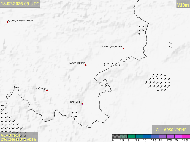
Task: Click the magenta 22.5 legend swatch
Action: tap(186, 136)
